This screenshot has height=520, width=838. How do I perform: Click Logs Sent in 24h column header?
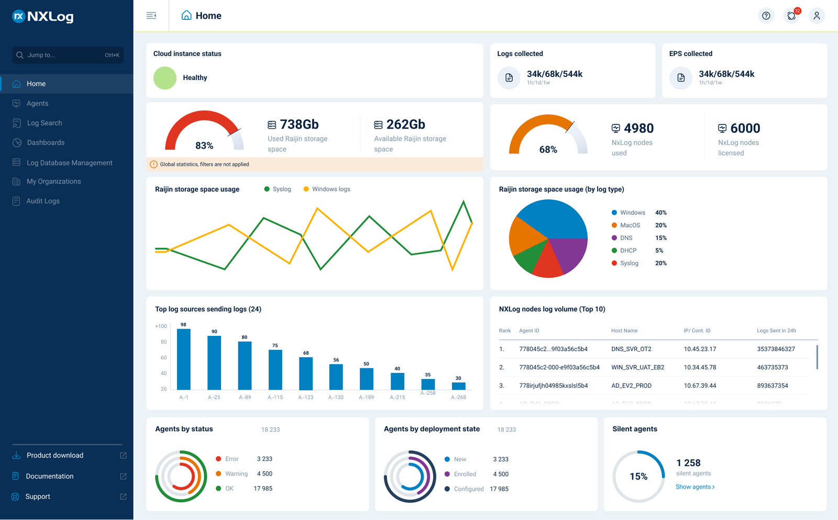click(x=776, y=331)
